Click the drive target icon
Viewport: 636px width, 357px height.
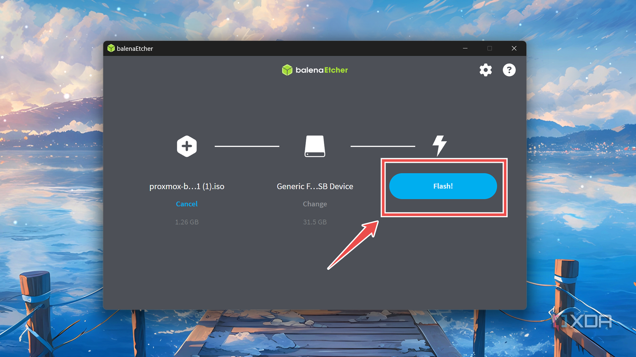(x=315, y=146)
